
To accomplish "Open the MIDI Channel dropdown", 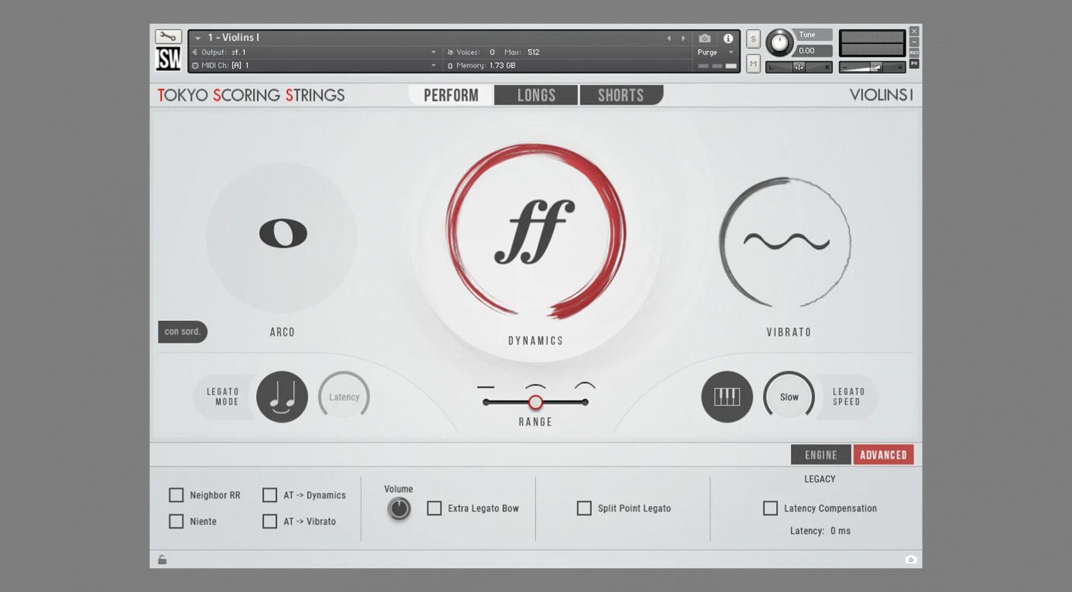I will pyautogui.click(x=432, y=65).
